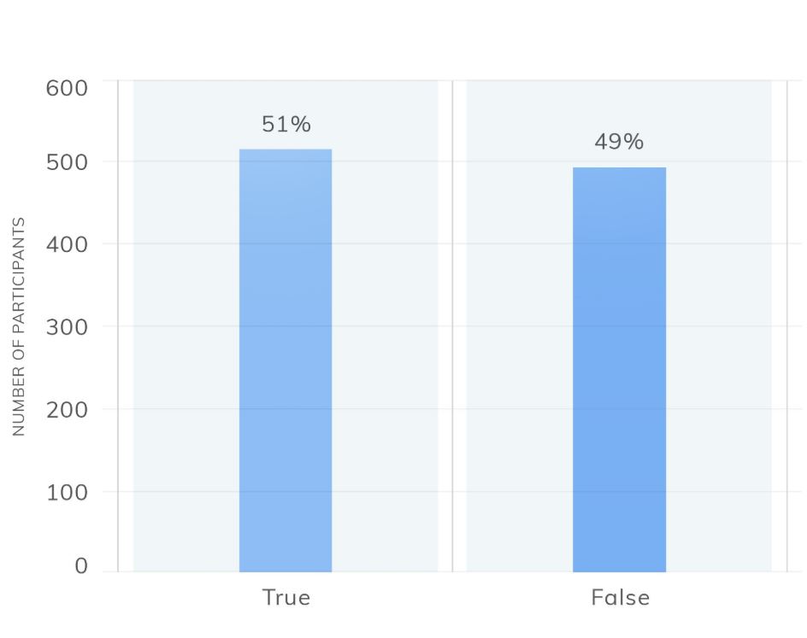The image size is (807, 638).
Task: Click the top edge of the False bar
Action: [619, 167]
